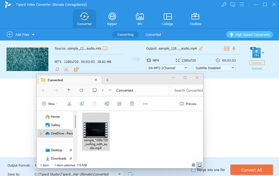Open the EN-MP2-2Channel audio dropdown
Screen dimensions: 279x176
(x=167, y=68)
